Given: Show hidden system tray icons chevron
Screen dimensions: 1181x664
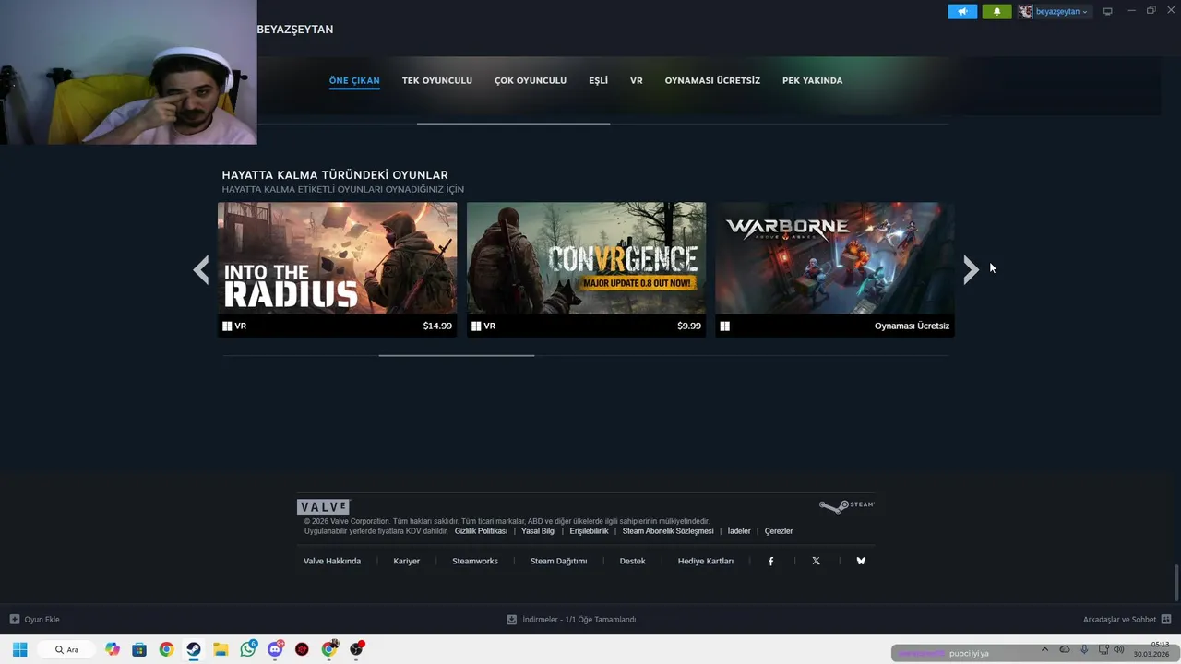Looking at the screenshot, I should click(x=1044, y=649).
